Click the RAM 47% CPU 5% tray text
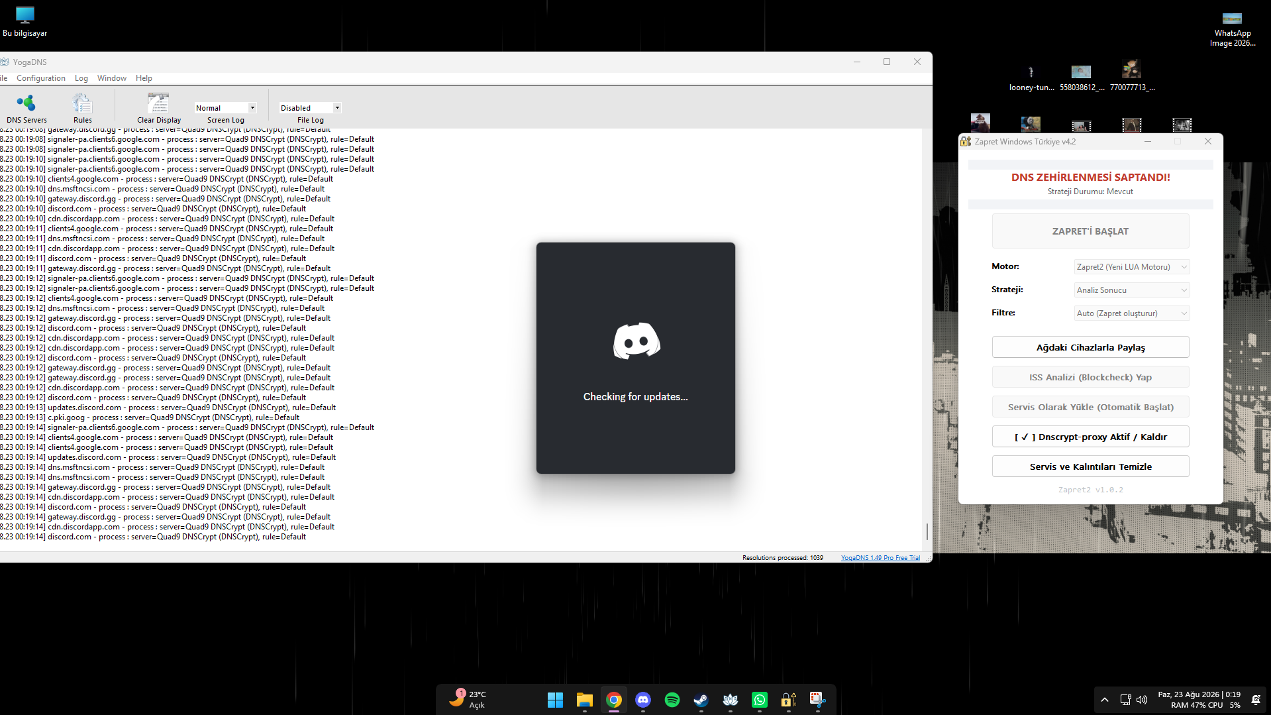The height and width of the screenshot is (715, 1271). click(x=1205, y=705)
